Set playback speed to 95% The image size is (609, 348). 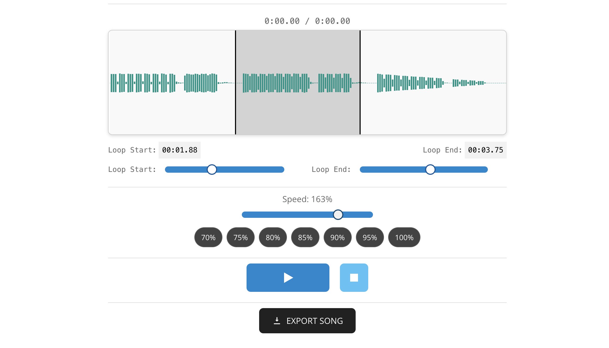(370, 237)
